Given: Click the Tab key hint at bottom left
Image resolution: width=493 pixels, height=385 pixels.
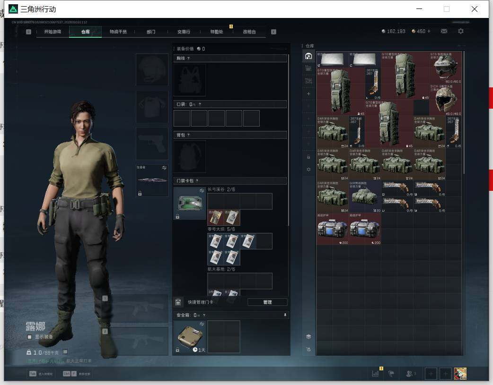Looking at the screenshot, I should click(33, 374).
